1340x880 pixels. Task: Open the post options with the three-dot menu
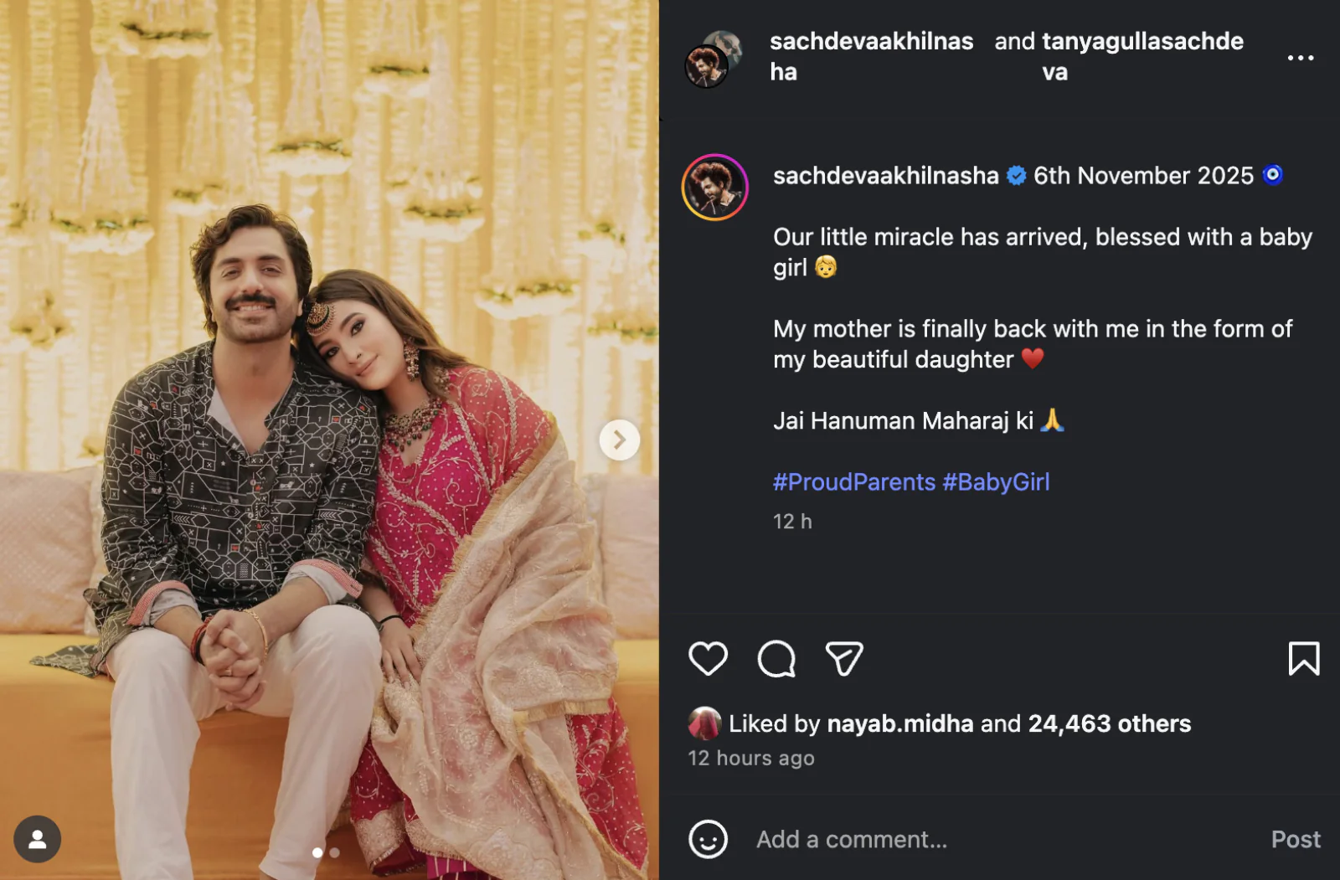[x=1301, y=56]
